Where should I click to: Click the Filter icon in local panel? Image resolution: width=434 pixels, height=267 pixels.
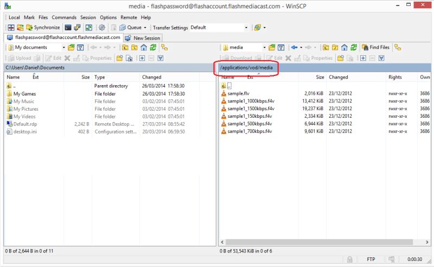click(x=80, y=47)
